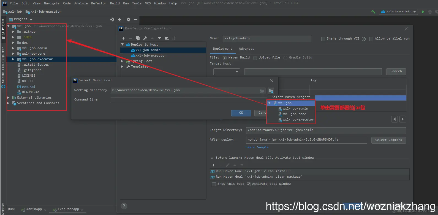
Task: Click move into new folder icon
Action: [167, 38]
